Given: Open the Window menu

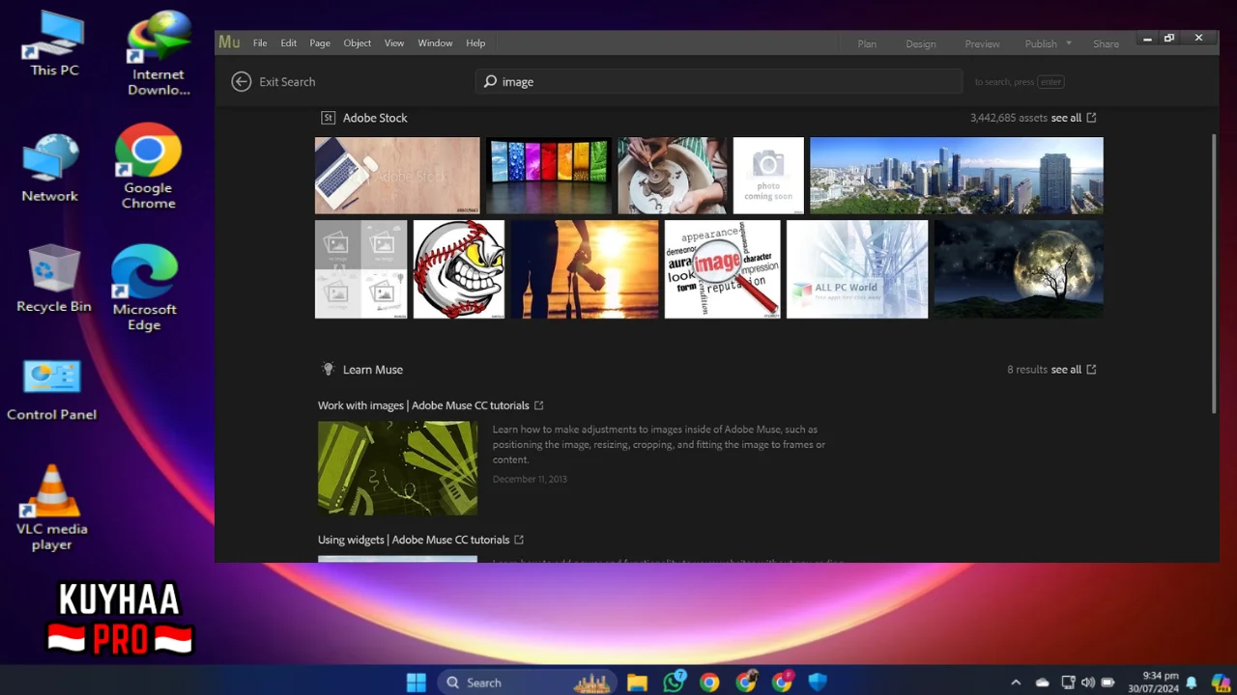Looking at the screenshot, I should pos(435,43).
